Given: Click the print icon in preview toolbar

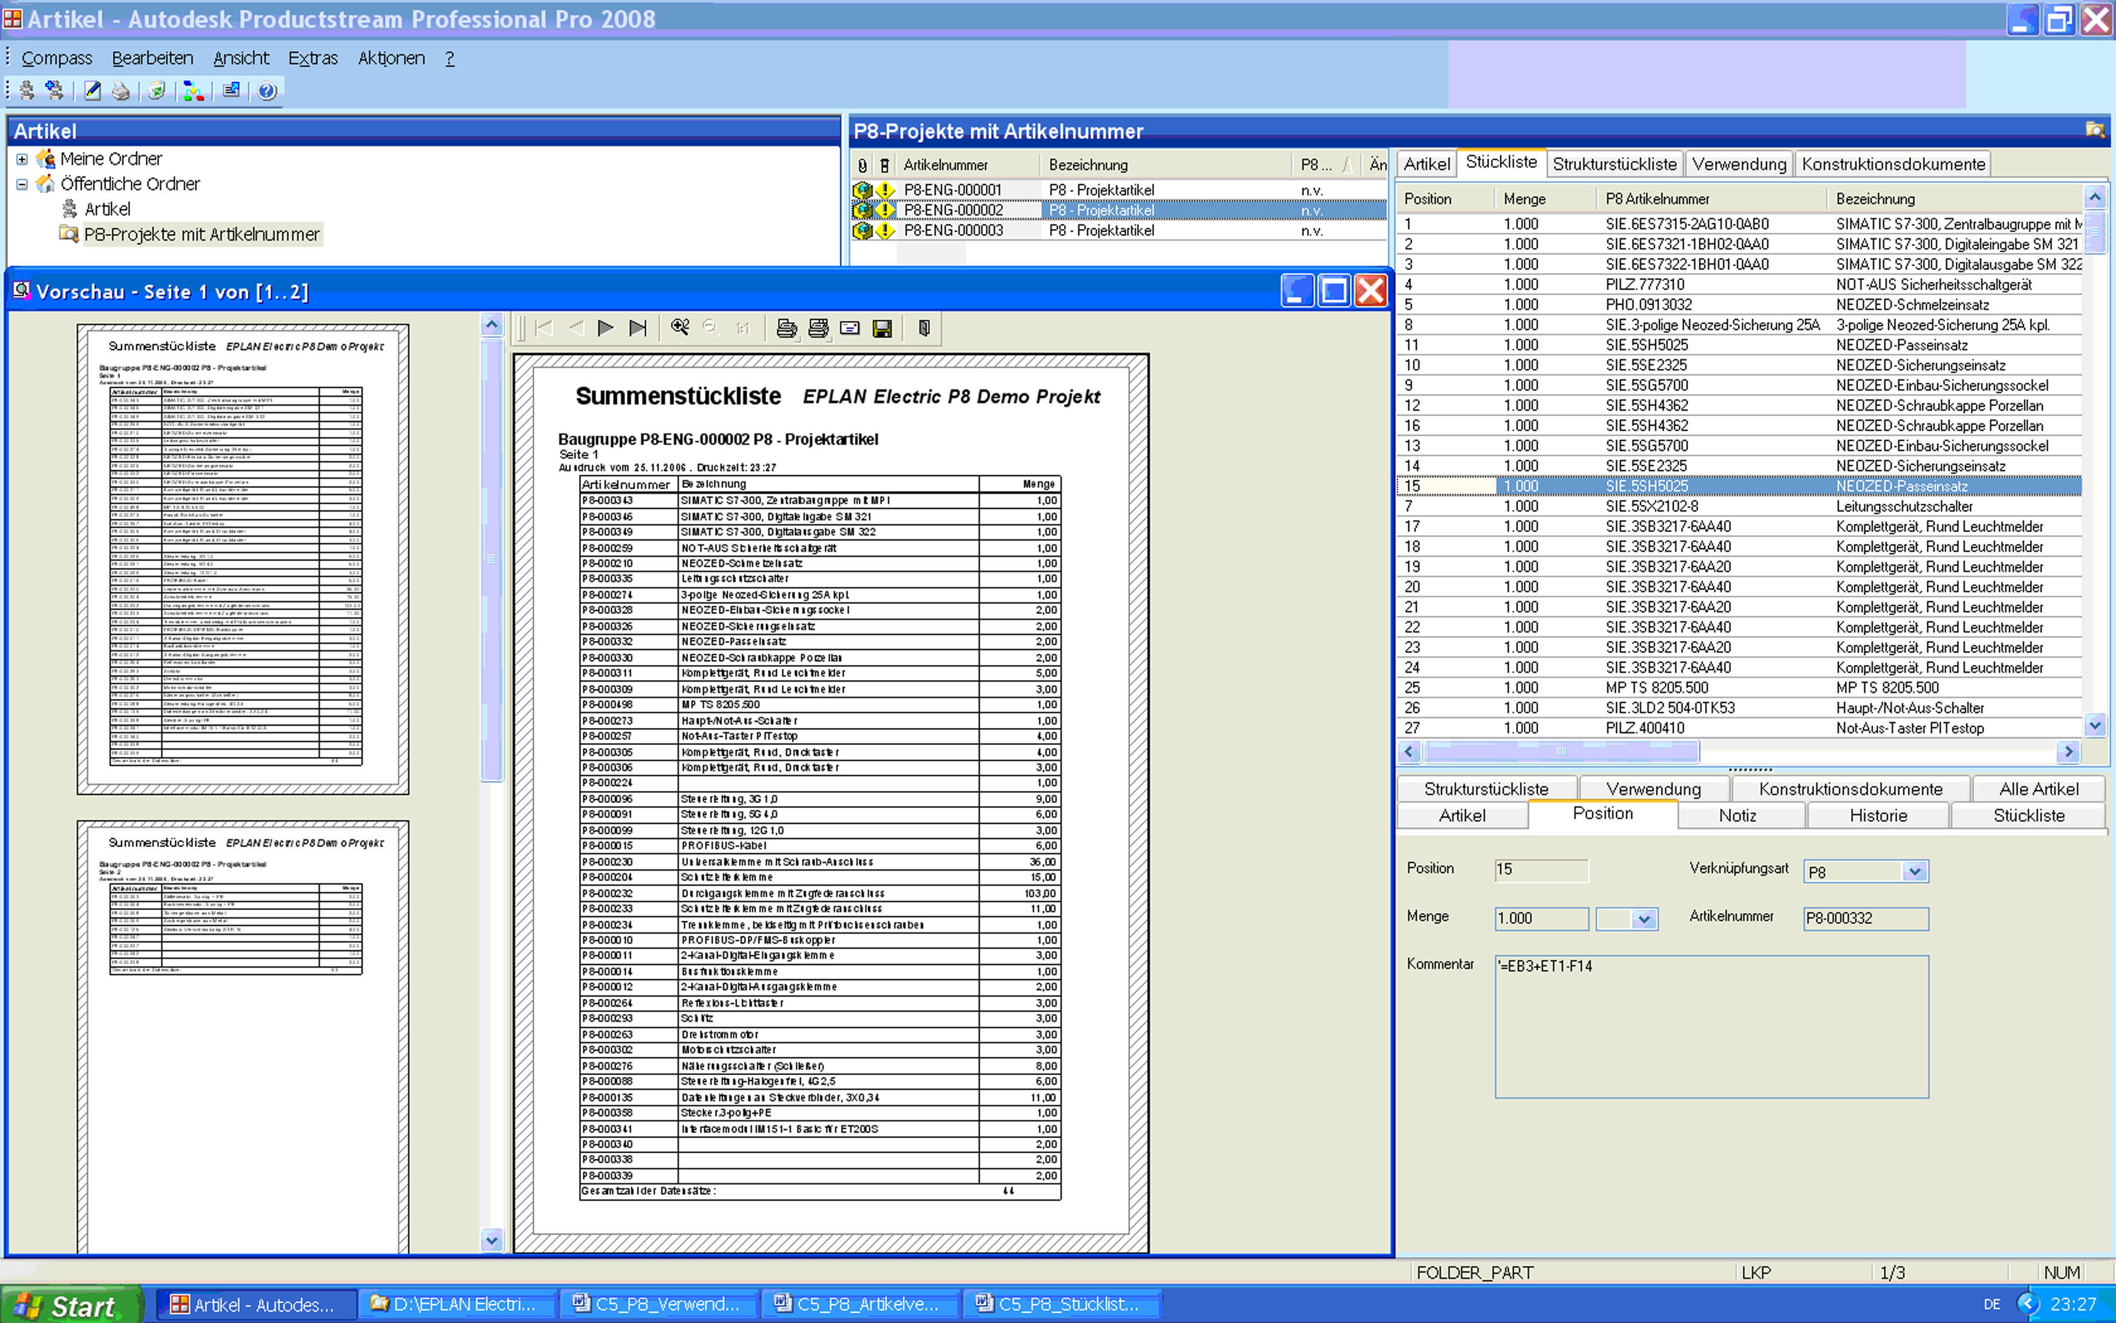Looking at the screenshot, I should point(787,328).
